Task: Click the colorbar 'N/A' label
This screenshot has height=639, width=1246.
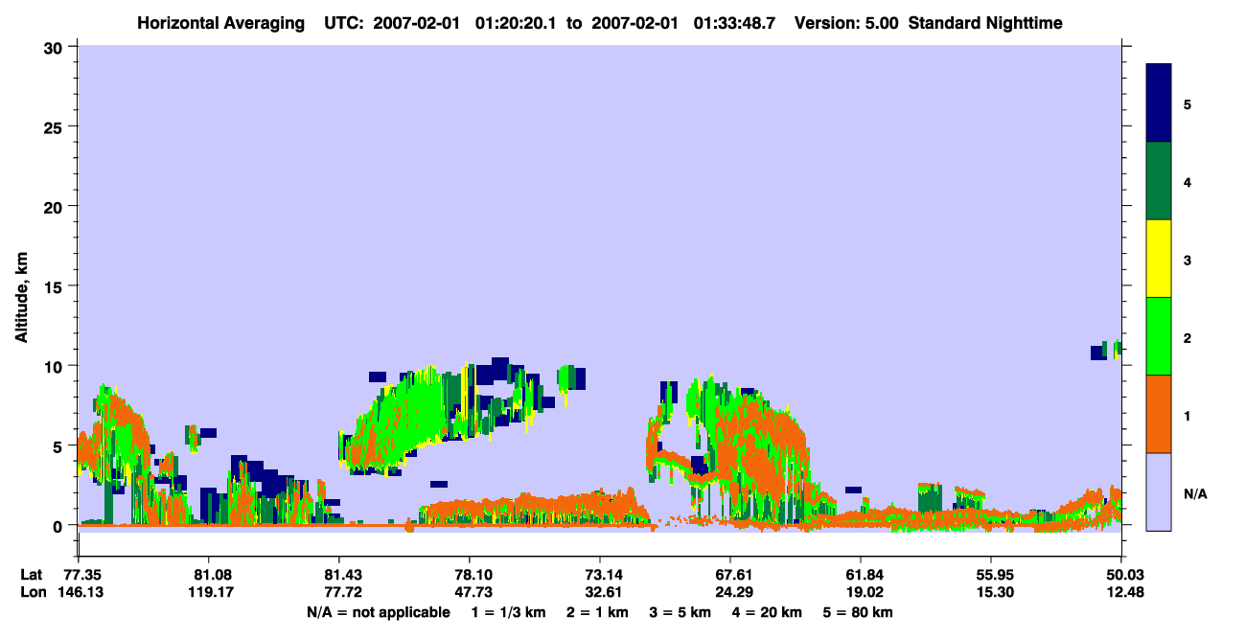Action: [1194, 493]
